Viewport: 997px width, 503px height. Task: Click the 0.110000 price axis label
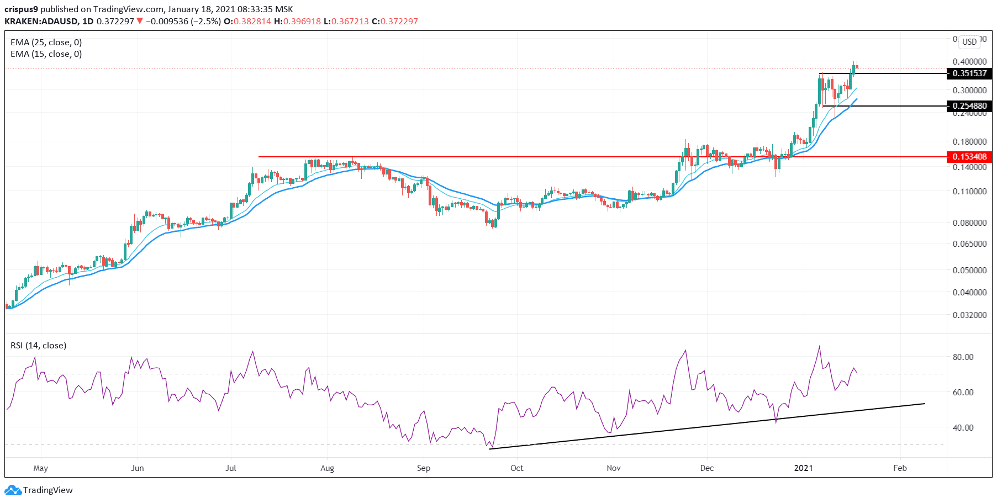[969, 191]
